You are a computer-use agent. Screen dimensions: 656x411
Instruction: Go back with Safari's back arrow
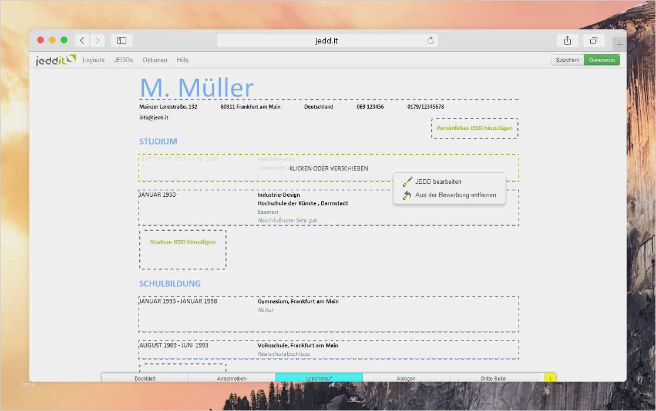[82, 41]
